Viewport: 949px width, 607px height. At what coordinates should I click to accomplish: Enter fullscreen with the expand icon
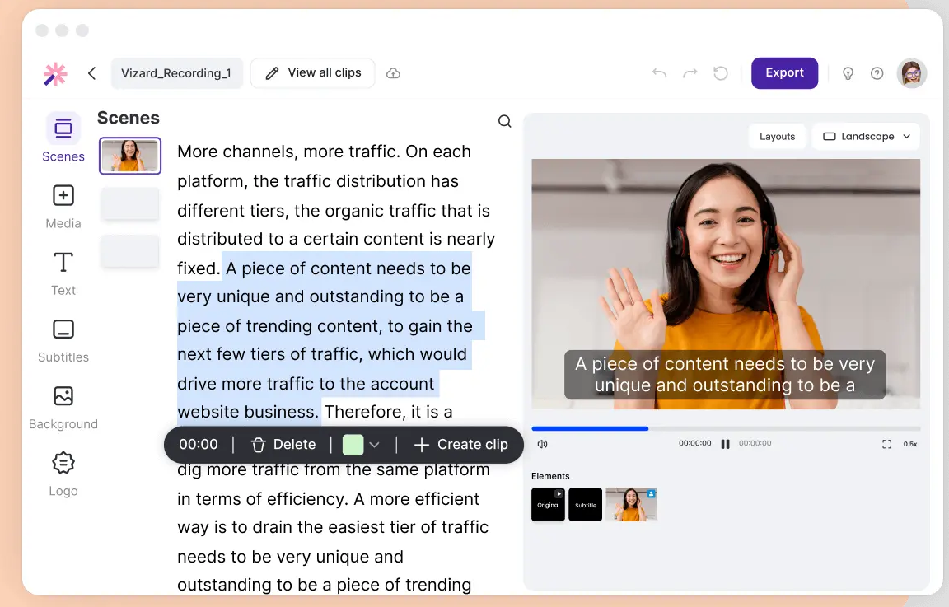click(x=886, y=443)
